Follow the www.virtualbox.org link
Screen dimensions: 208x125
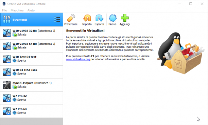tap(78, 59)
